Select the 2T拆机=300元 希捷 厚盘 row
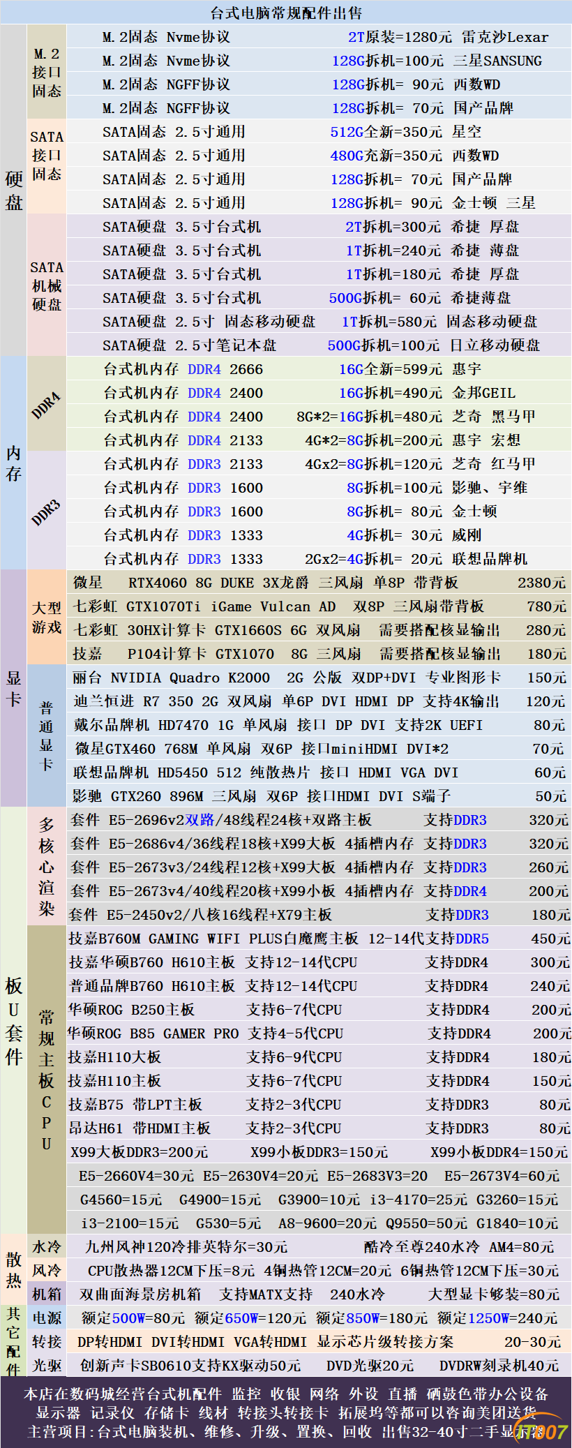Viewport: 572px width, 1448px height. coord(319,227)
